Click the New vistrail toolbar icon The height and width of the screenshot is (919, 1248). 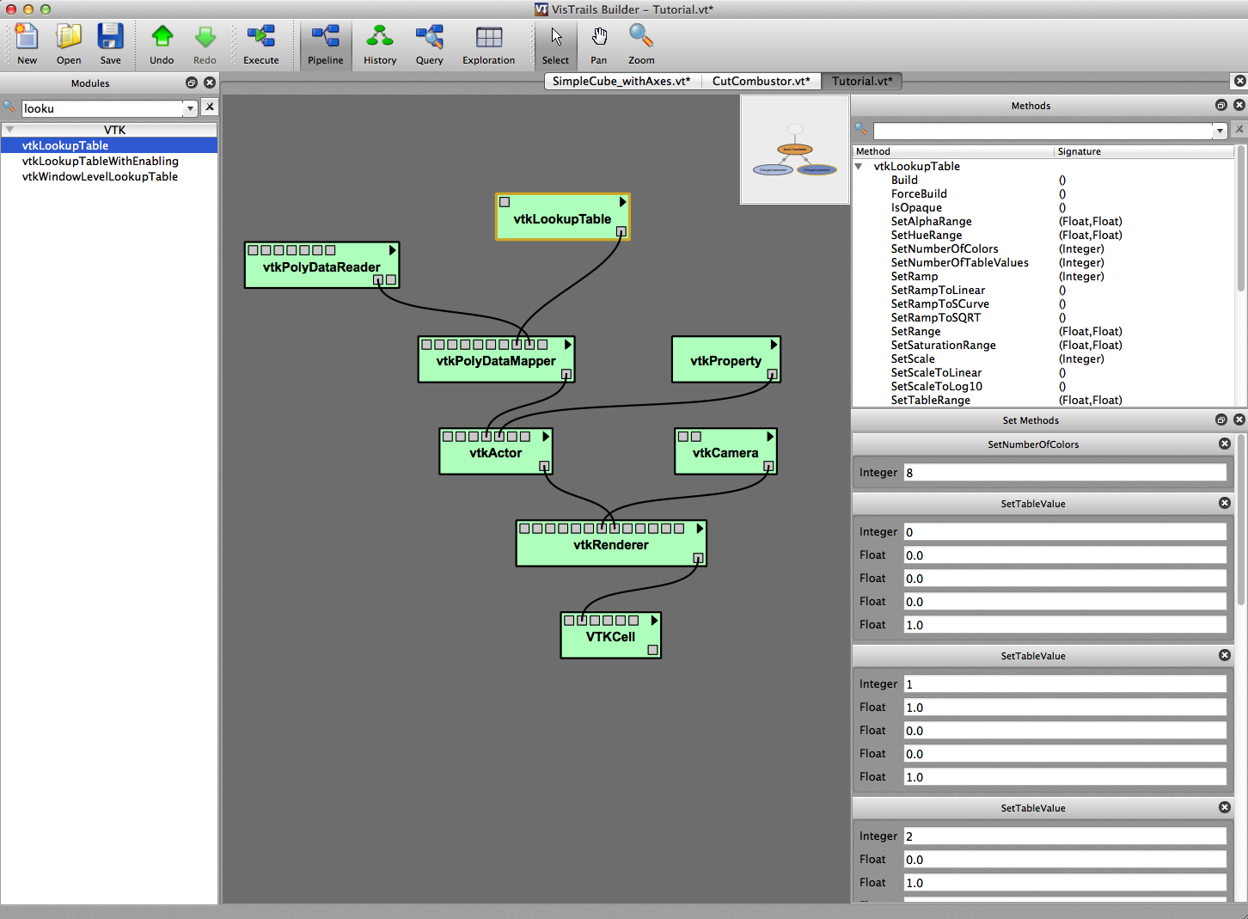[x=27, y=38]
